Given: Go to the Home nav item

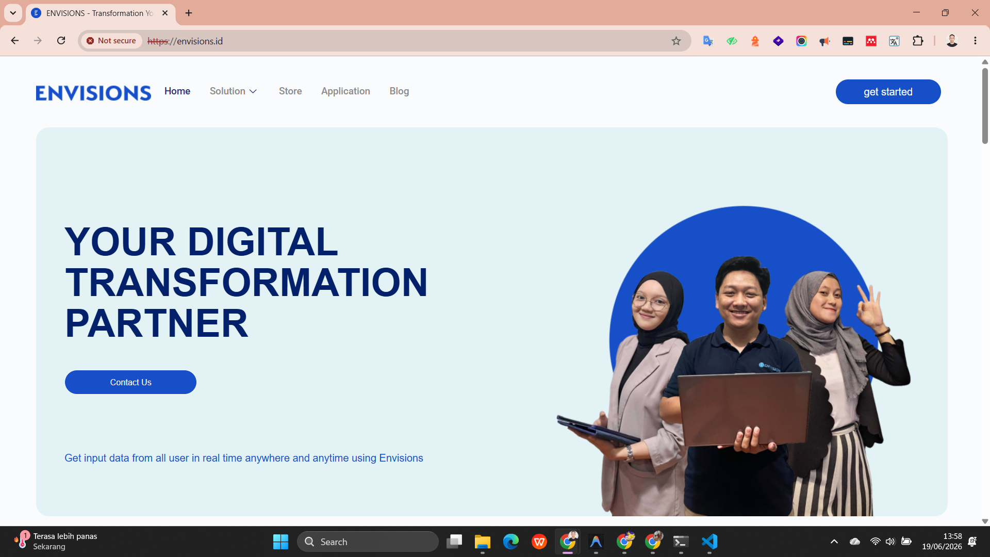Looking at the screenshot, I should 177,91.
